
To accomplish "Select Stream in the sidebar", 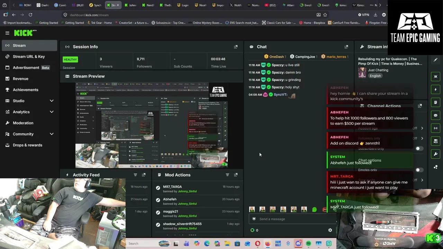I will 29,45.
